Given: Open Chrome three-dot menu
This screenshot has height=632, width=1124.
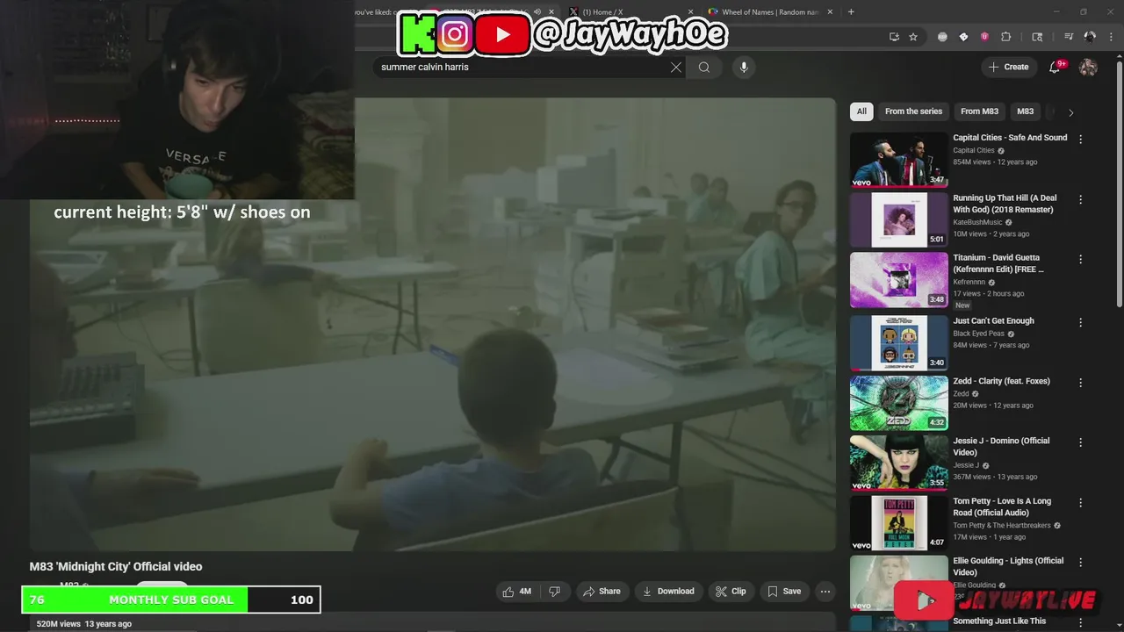Looking at the screenshot, I should tap(1111, 37).
